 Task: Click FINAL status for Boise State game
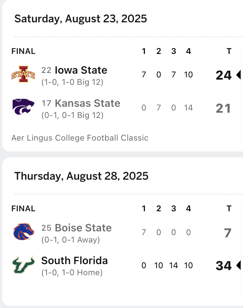point(23,209)
